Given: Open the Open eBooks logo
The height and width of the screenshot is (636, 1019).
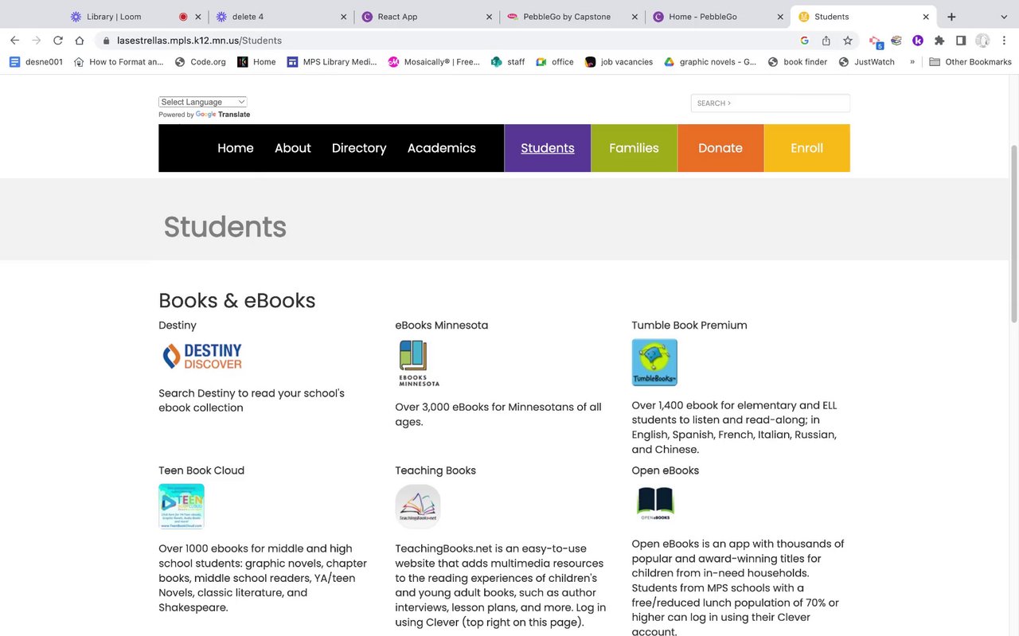Looking at the screenshot, I should click(655, 503).
